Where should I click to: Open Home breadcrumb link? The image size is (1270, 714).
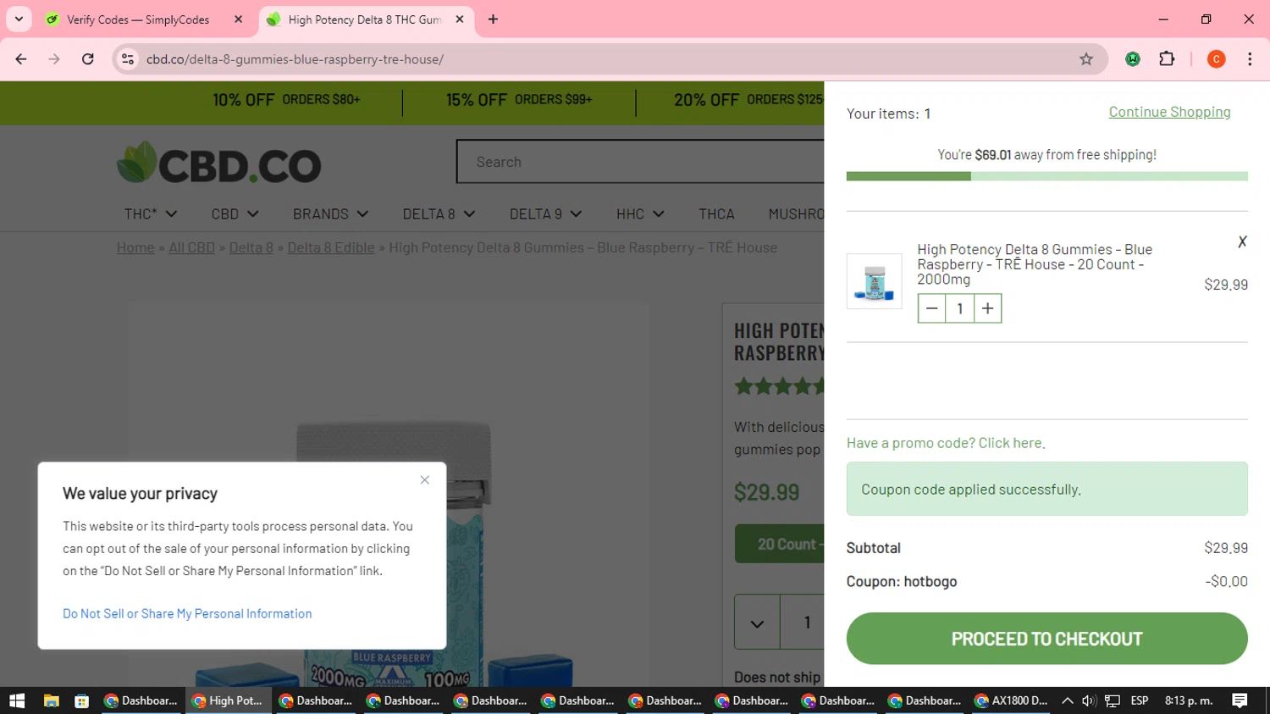click(x=135, y=247)
